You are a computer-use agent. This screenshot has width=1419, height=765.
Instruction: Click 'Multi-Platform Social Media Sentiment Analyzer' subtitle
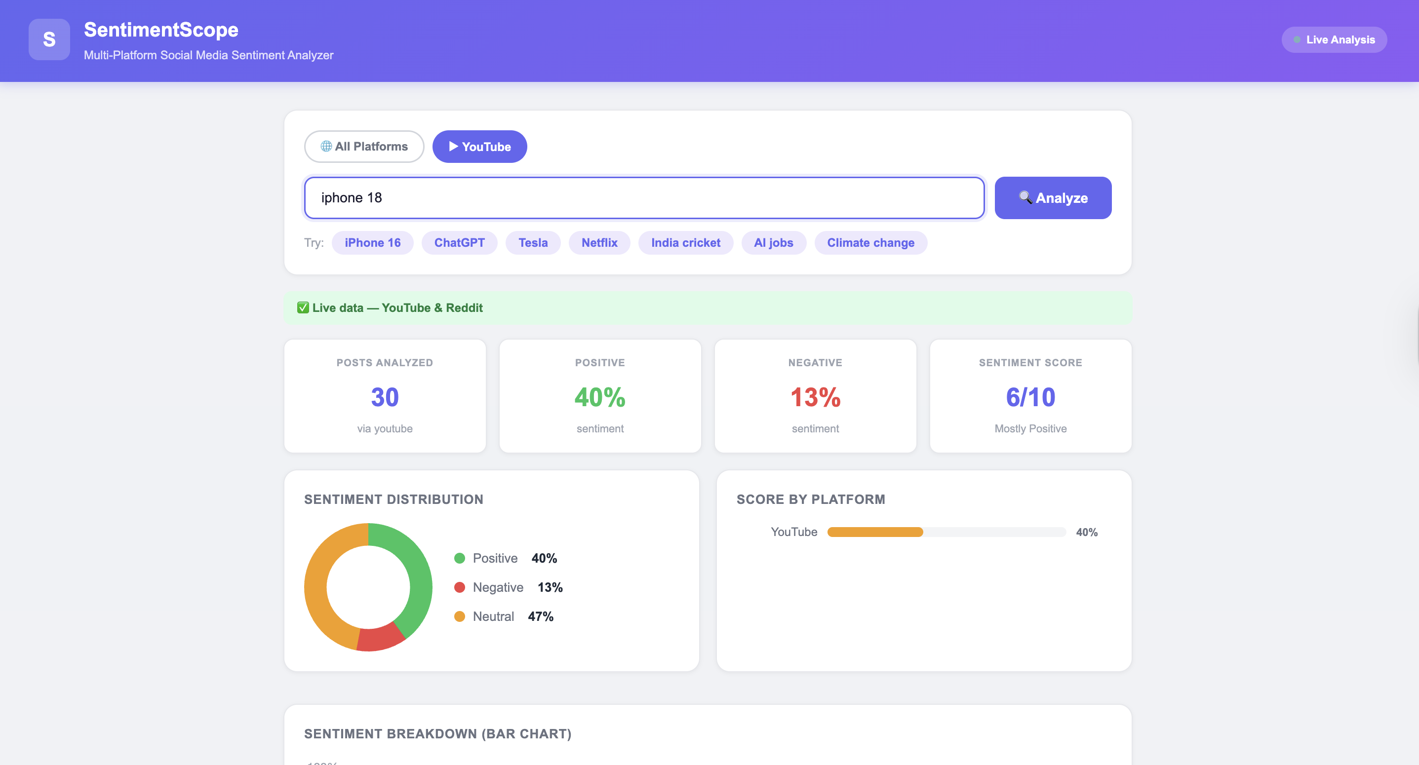click(208, 55)
